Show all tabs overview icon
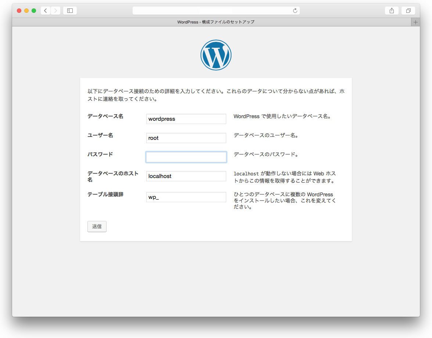The height and width of the screenshot is (338, 432). (408, 11)
